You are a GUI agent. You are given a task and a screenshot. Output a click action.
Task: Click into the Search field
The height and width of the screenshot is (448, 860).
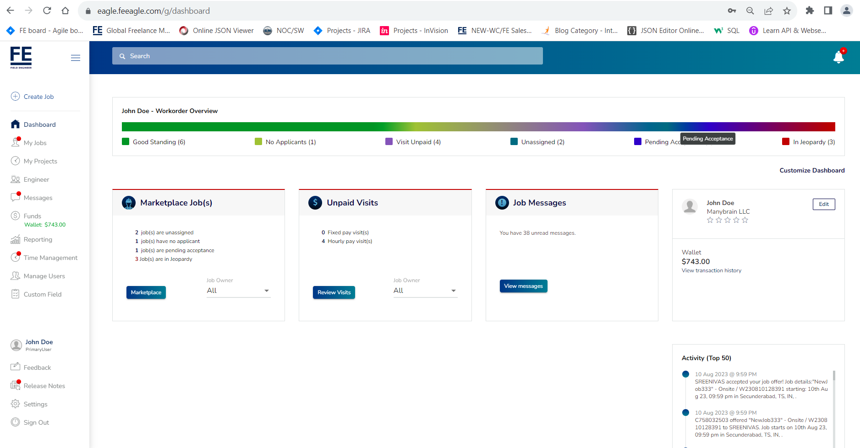[x=328, y=56]
